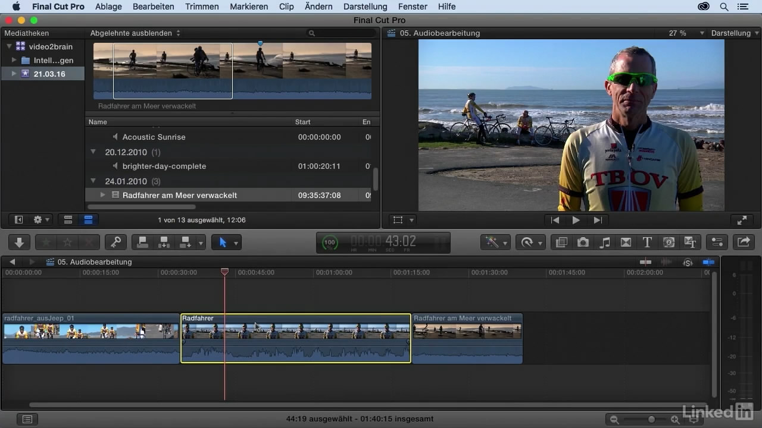Expand the 21.03.16 event in libraries
The width and height of the screenshot is (762, 428).
pyautogui.click(x=15, y=74)
